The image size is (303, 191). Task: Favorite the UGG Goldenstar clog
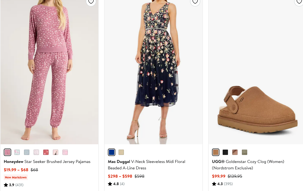point(299,2)
